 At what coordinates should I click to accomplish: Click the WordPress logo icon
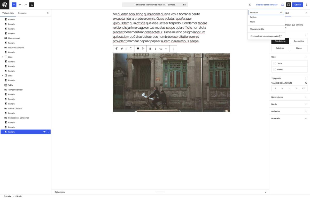5,5
